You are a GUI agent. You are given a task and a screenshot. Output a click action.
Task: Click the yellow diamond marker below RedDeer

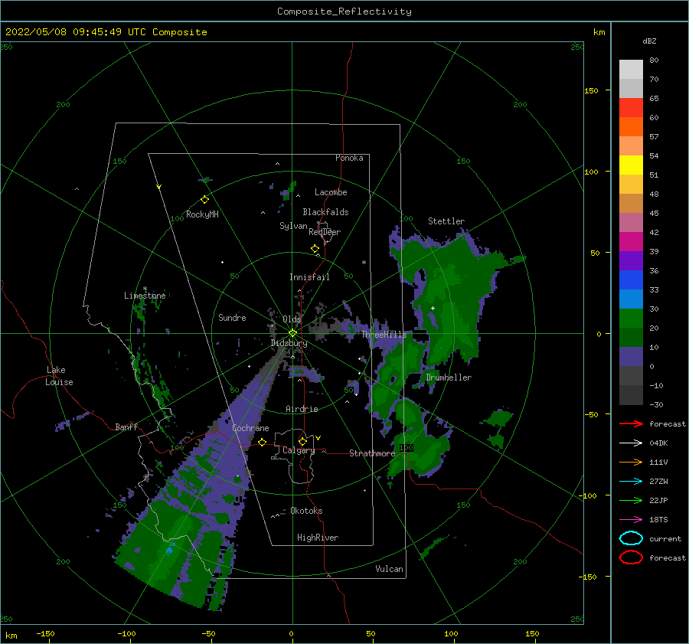point(315,249)
